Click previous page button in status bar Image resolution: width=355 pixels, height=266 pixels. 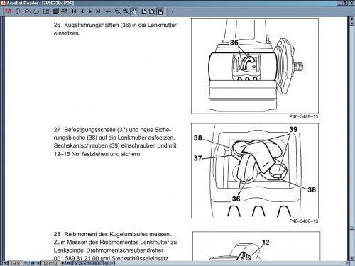click(38, 263)
